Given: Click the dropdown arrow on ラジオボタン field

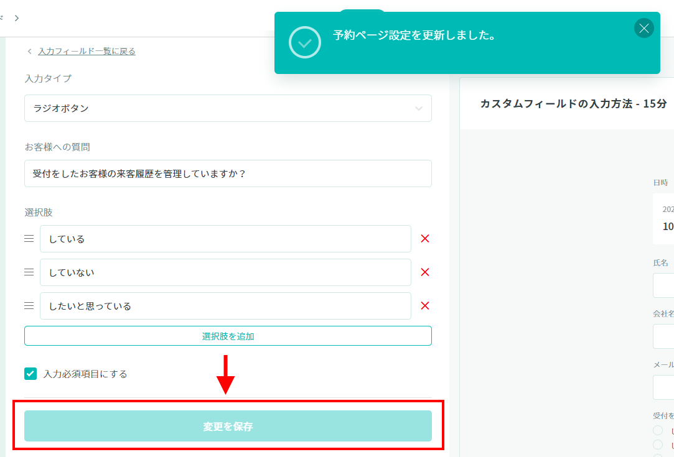Looking at the screenshot, I should (x=418, y=109).
